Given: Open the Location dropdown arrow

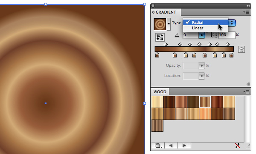Looking at the screenshot, I should pos(202,76).
